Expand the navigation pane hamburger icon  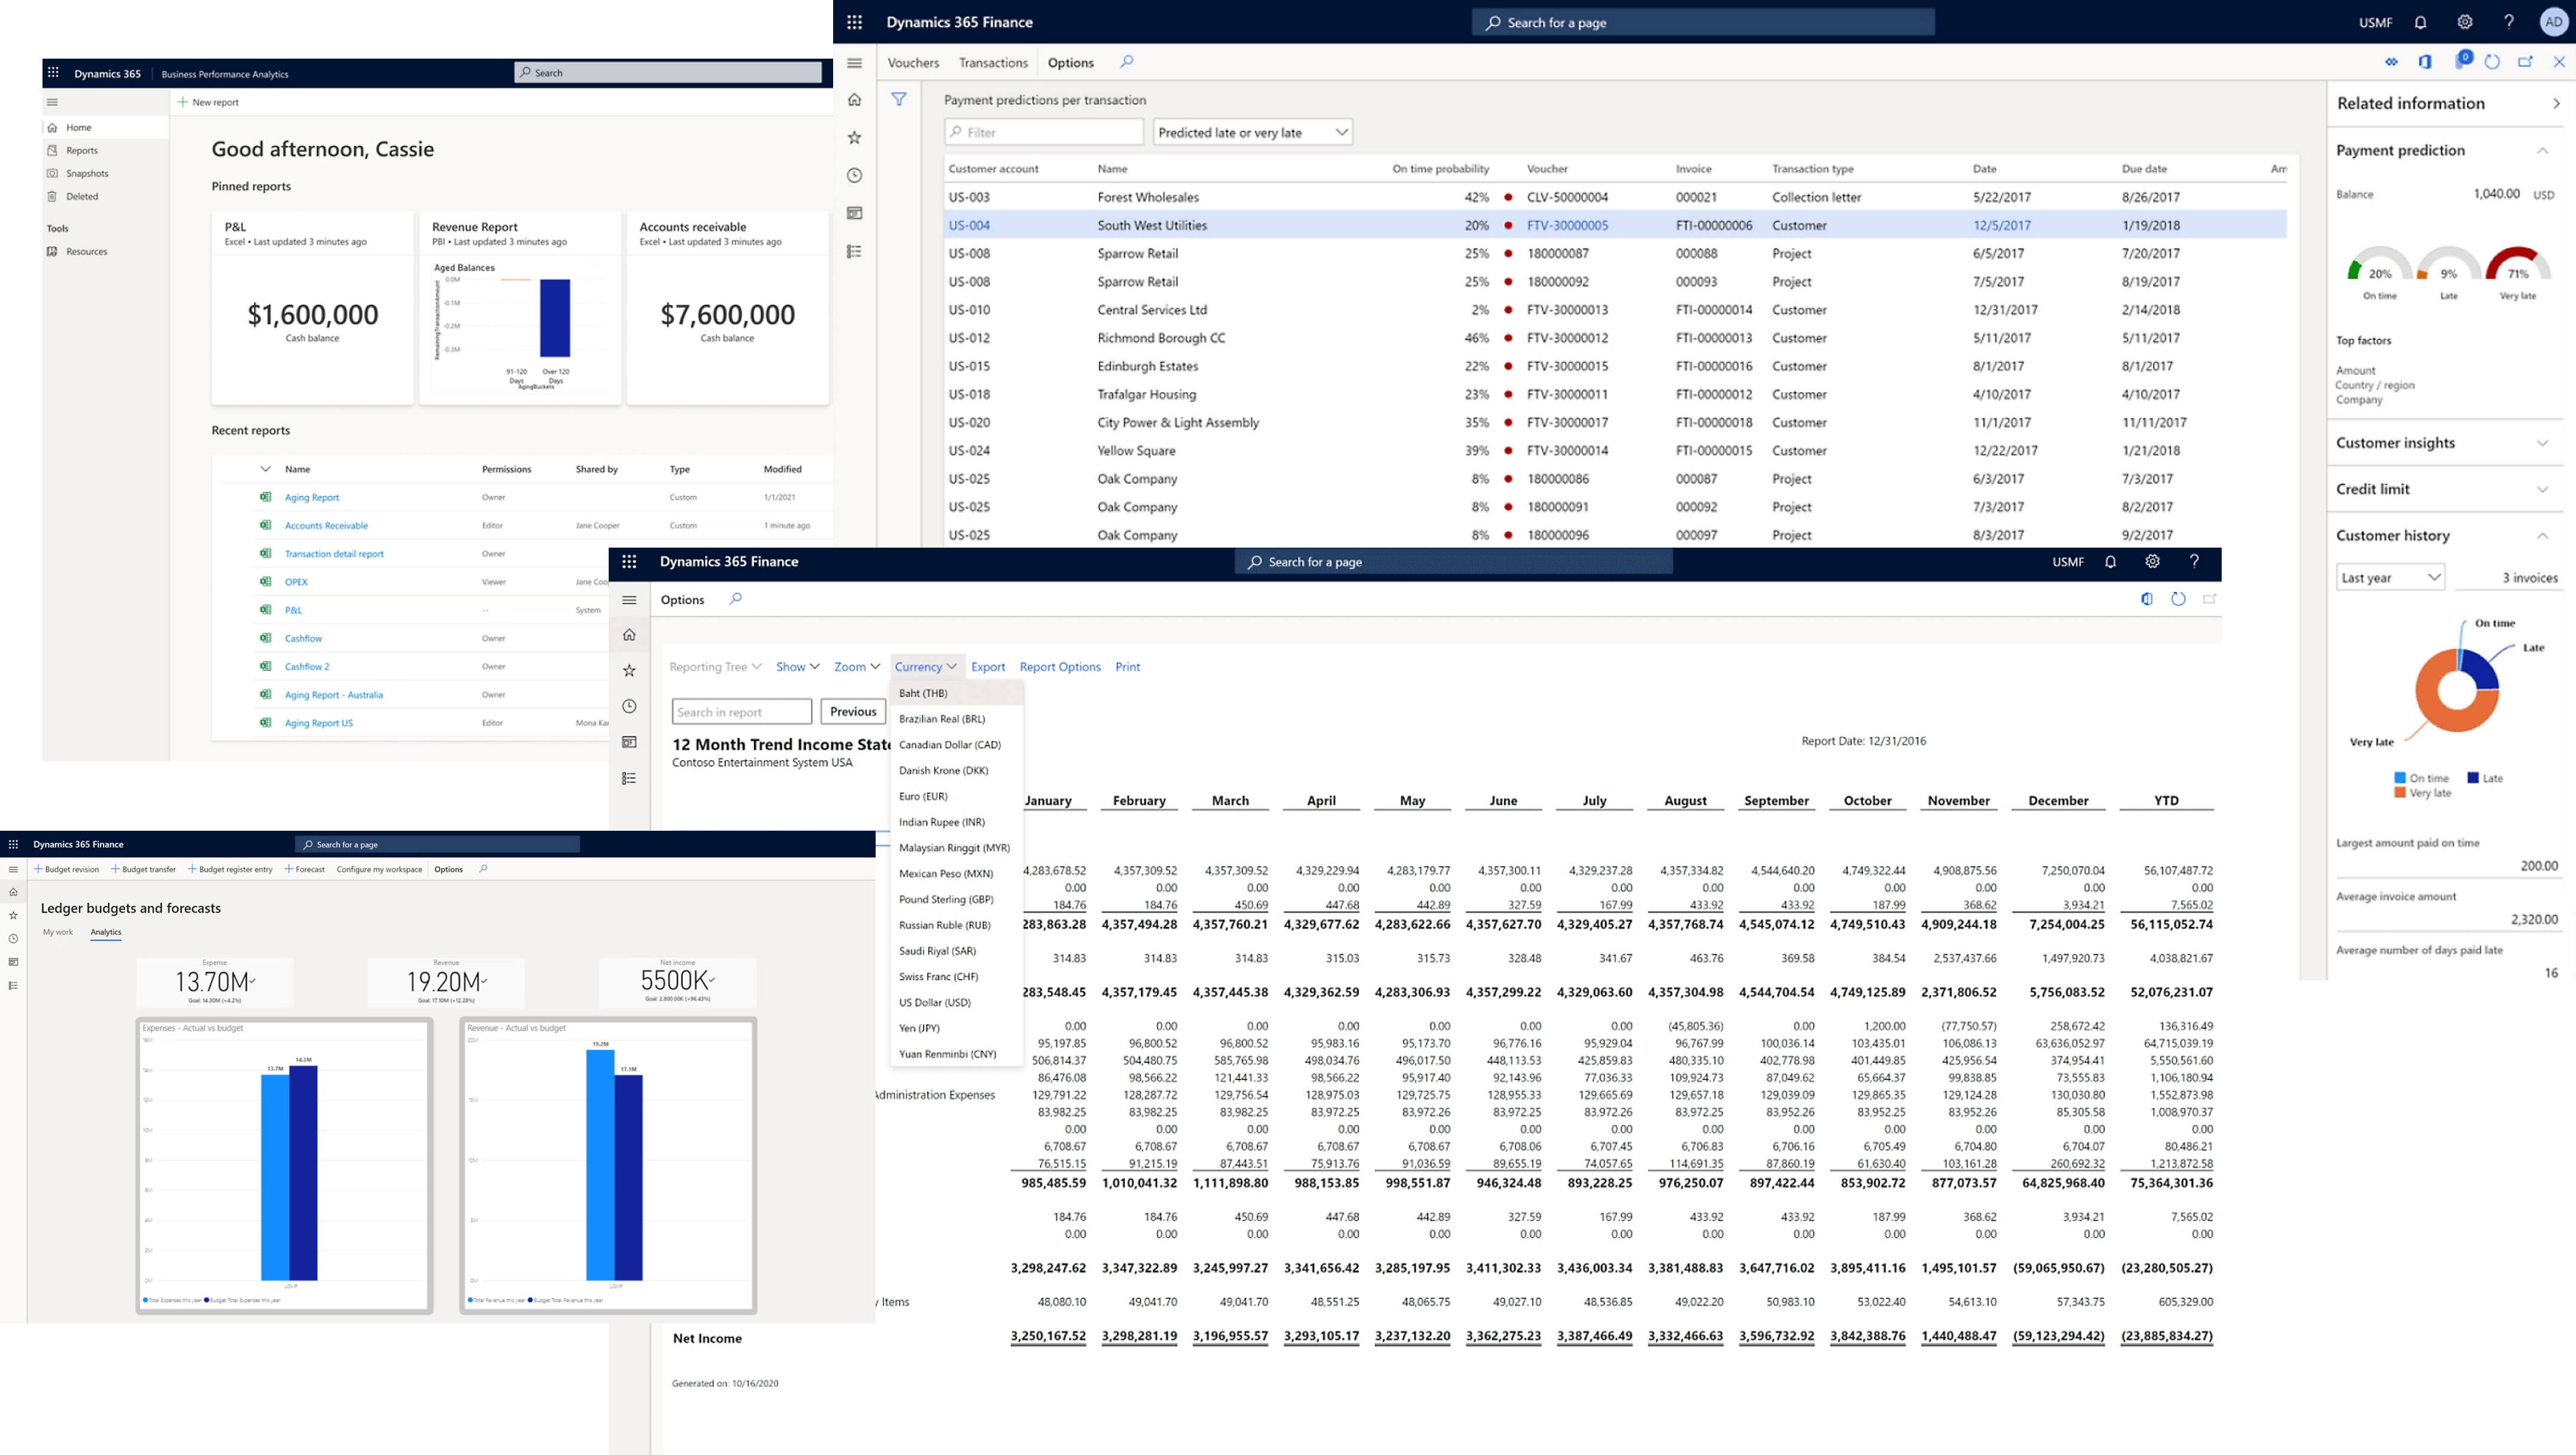855,62
